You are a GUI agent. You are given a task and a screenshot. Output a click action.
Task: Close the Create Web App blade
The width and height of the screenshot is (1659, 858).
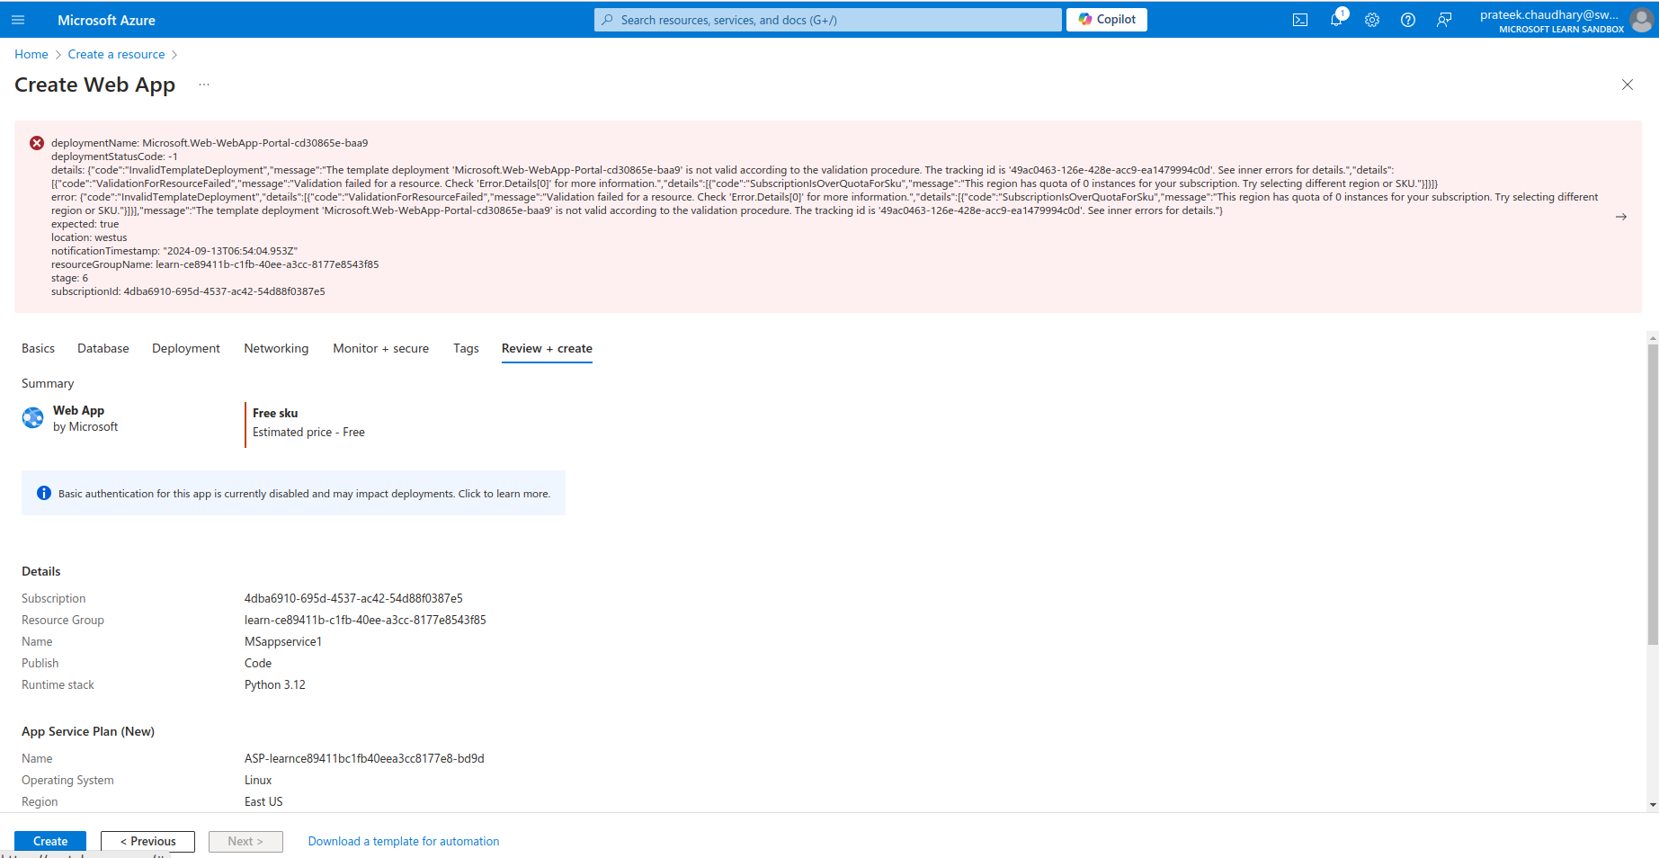click(x=1628, y=85)
